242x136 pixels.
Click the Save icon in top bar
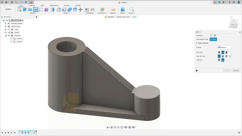(12, 2)
